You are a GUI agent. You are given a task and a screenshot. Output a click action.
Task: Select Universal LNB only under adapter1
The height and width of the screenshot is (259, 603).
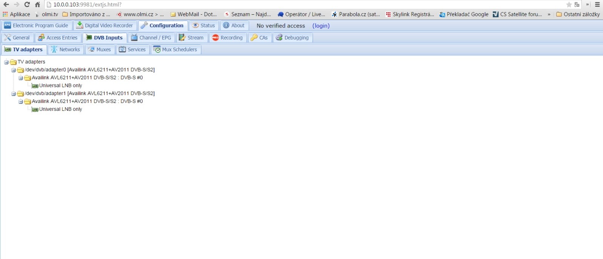[x=60, y=109]
